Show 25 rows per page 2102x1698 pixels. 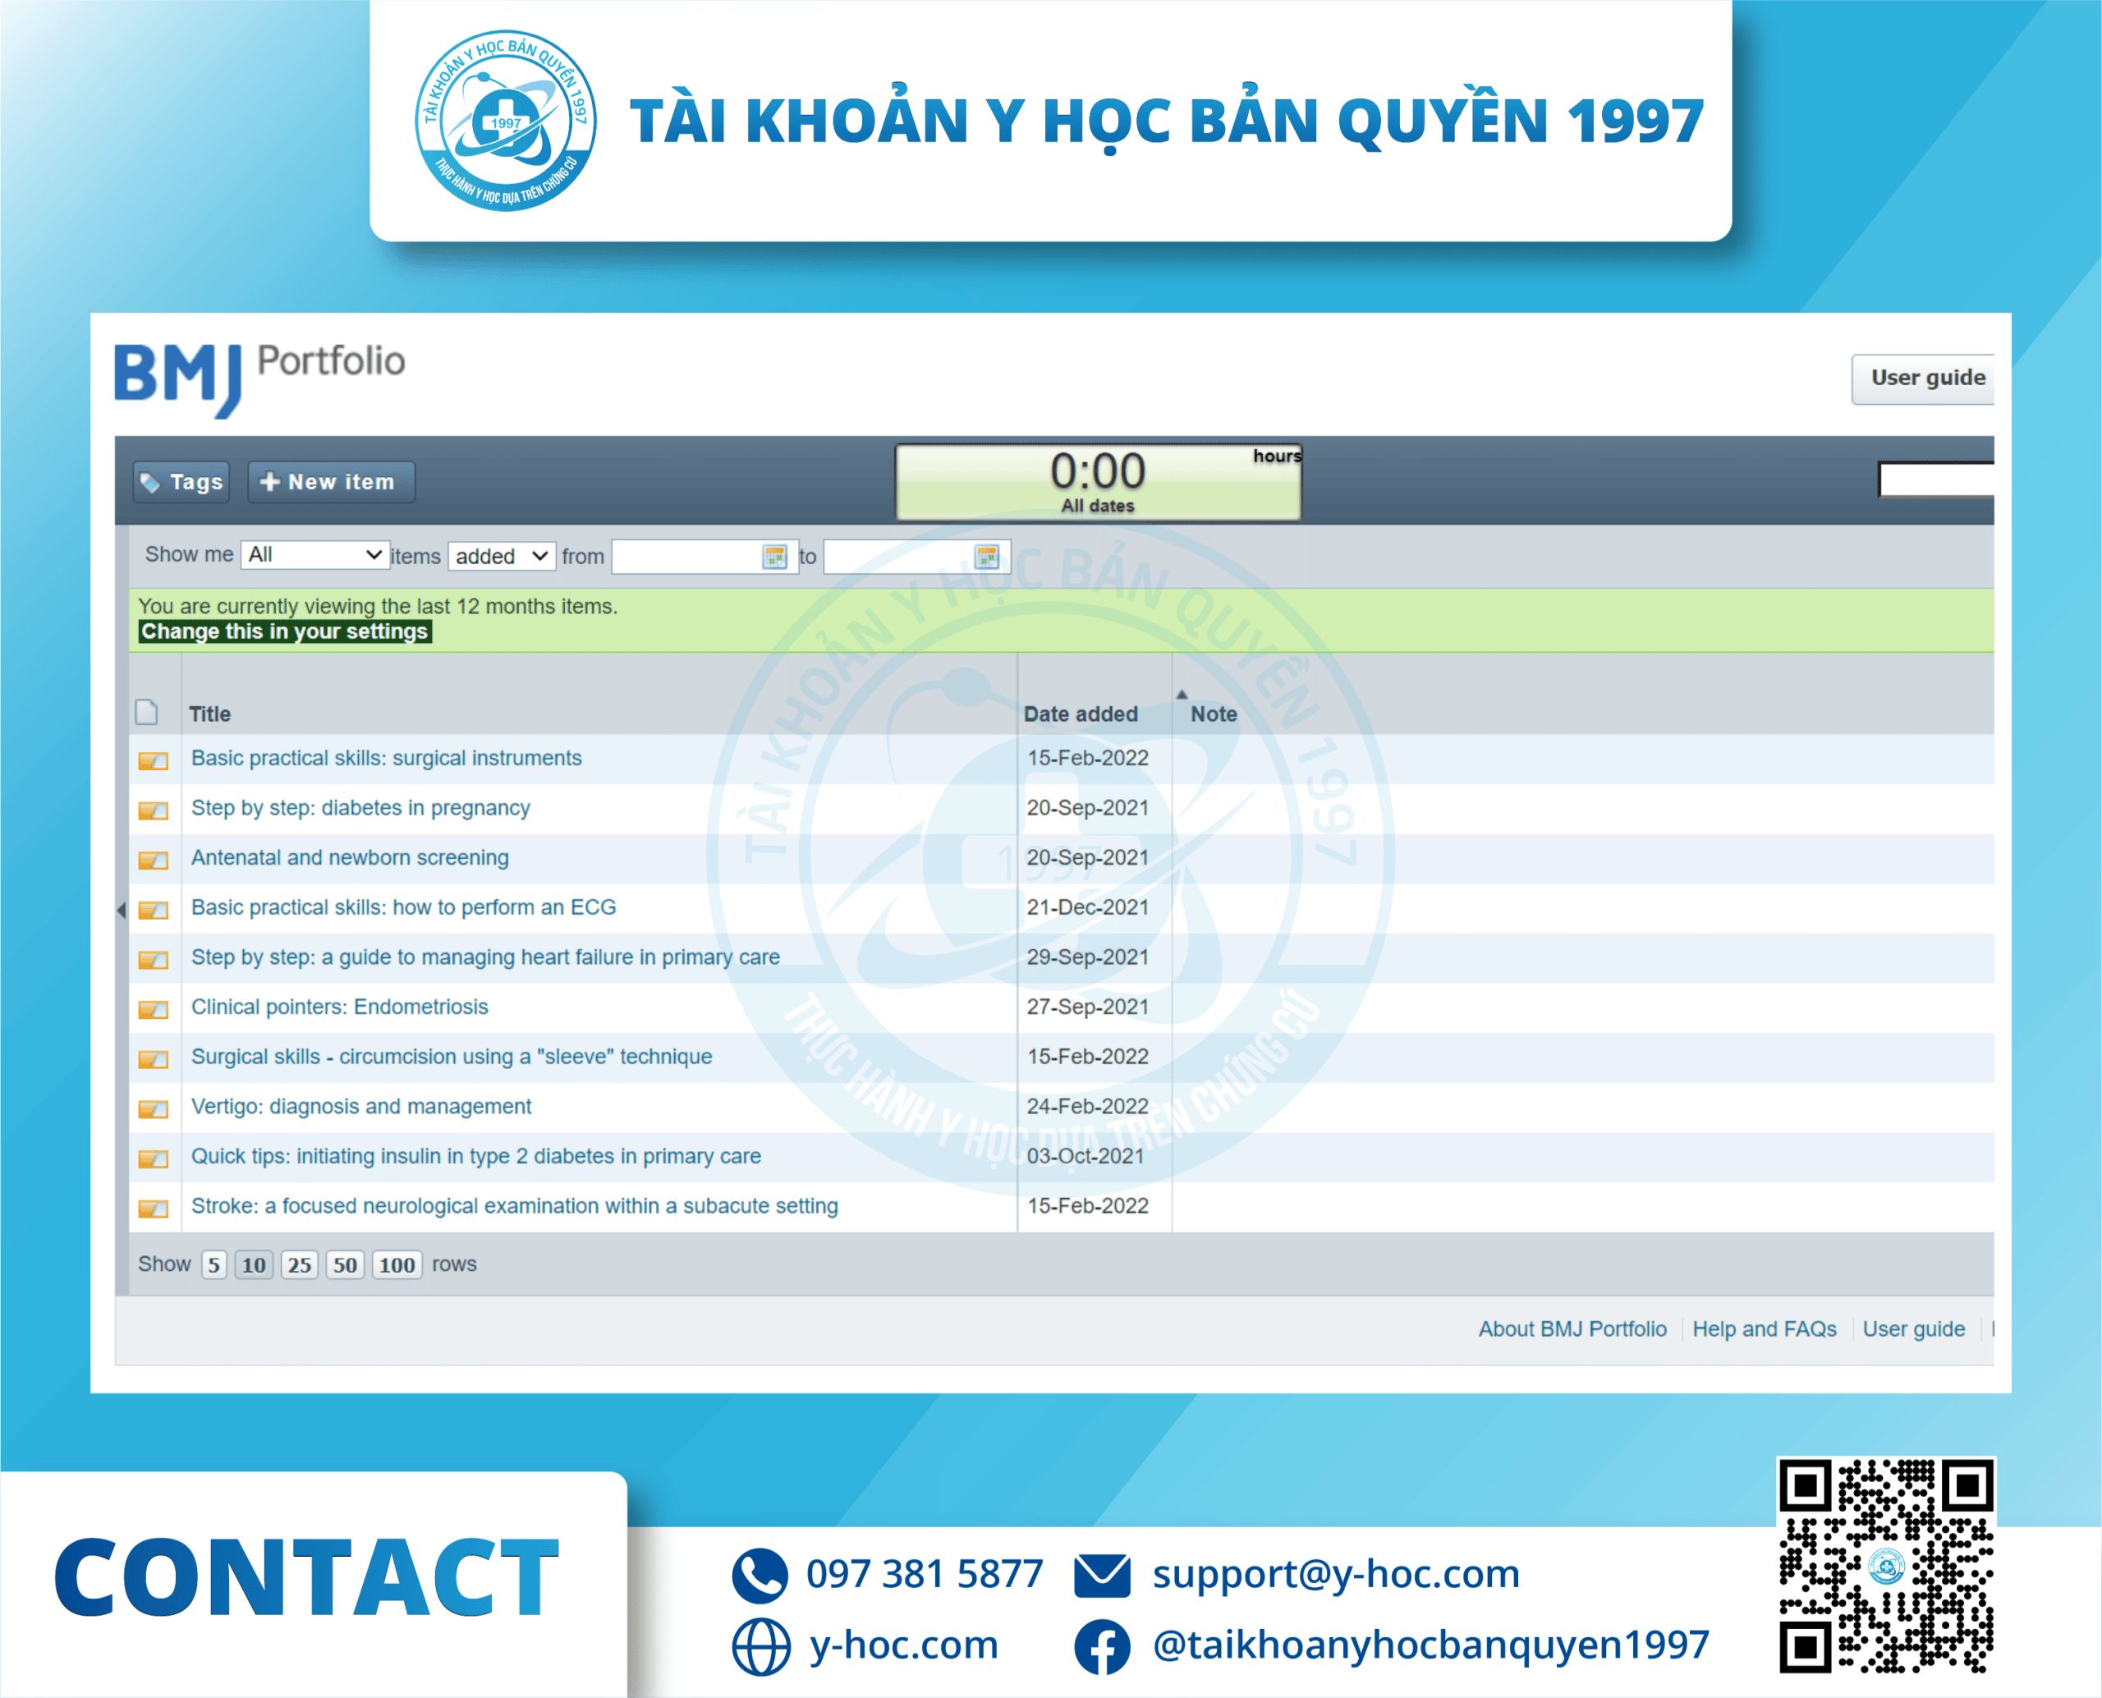click(298, 1264)
